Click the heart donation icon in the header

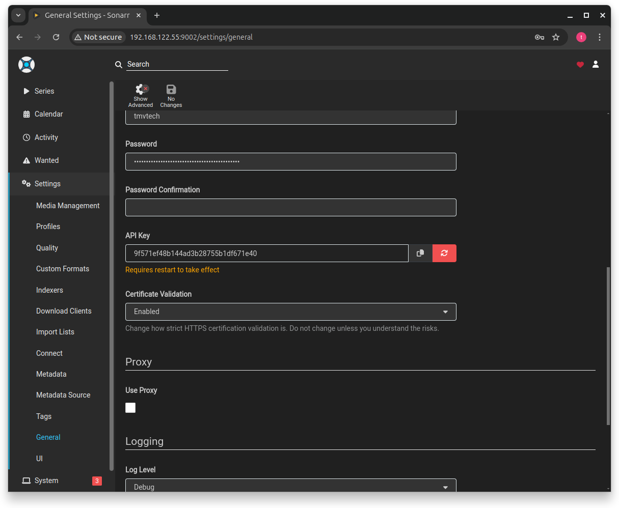coord(580,65)
